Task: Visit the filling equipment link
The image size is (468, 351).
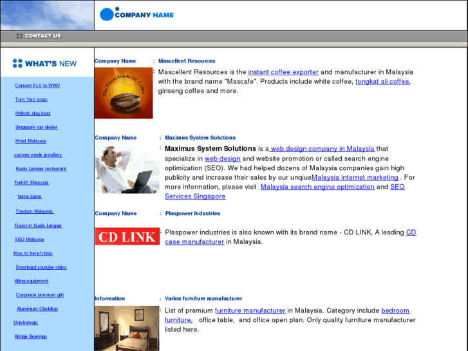Action: [32, 281]
